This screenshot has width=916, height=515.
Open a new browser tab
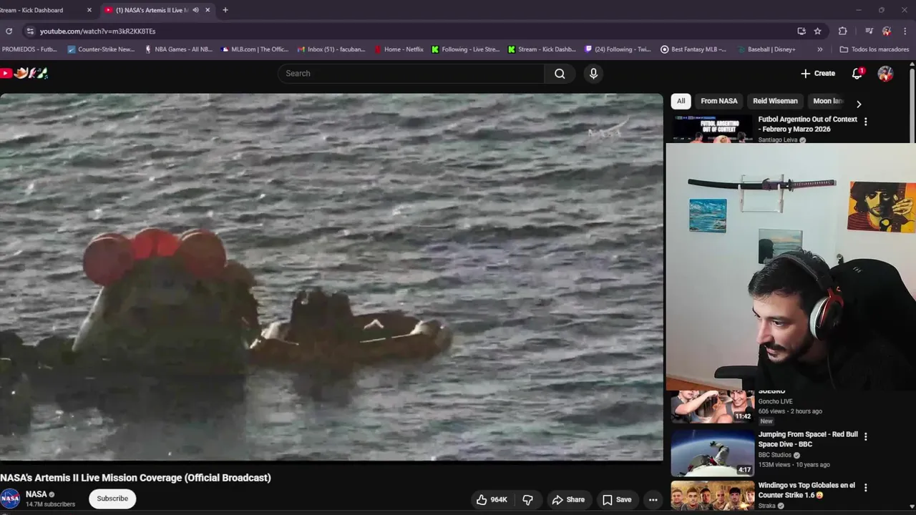click(x=225, y=10)
